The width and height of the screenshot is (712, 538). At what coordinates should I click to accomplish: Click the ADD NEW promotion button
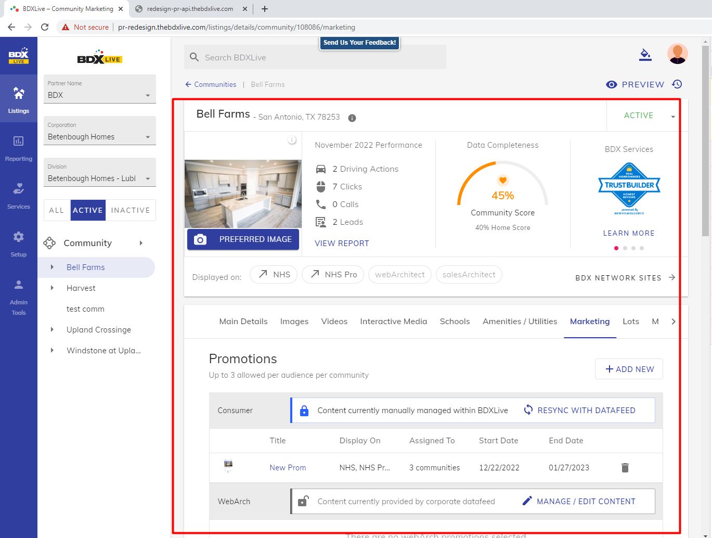[x=629, y=369]
